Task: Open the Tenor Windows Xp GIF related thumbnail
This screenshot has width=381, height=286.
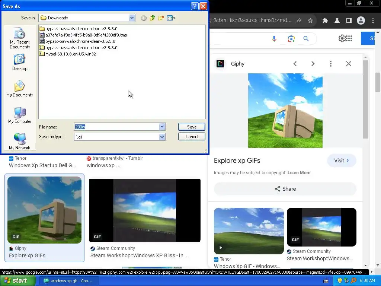Action: pos(249,231)
